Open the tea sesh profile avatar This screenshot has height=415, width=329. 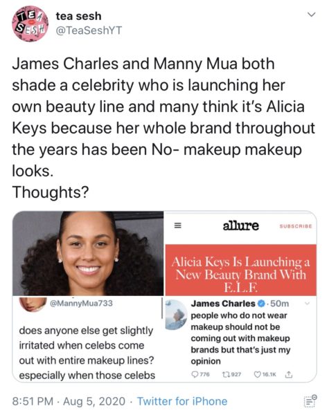pyautogui.click(x=30, y=24)
